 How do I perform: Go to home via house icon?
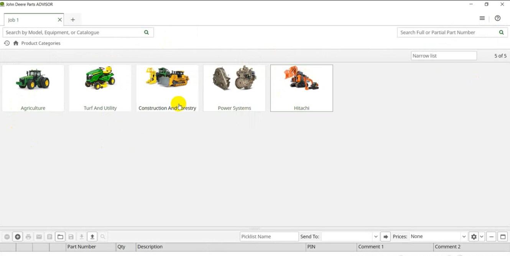point(16,43)
